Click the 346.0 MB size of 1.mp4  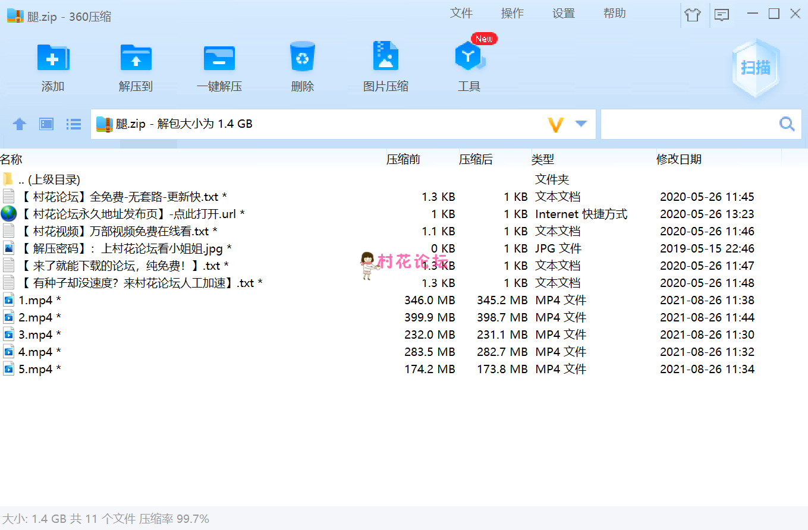coord(430,300)
